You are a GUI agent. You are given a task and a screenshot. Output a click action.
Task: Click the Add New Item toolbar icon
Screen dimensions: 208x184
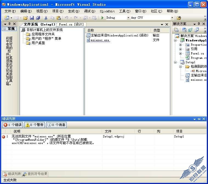(x=16, y=18)
